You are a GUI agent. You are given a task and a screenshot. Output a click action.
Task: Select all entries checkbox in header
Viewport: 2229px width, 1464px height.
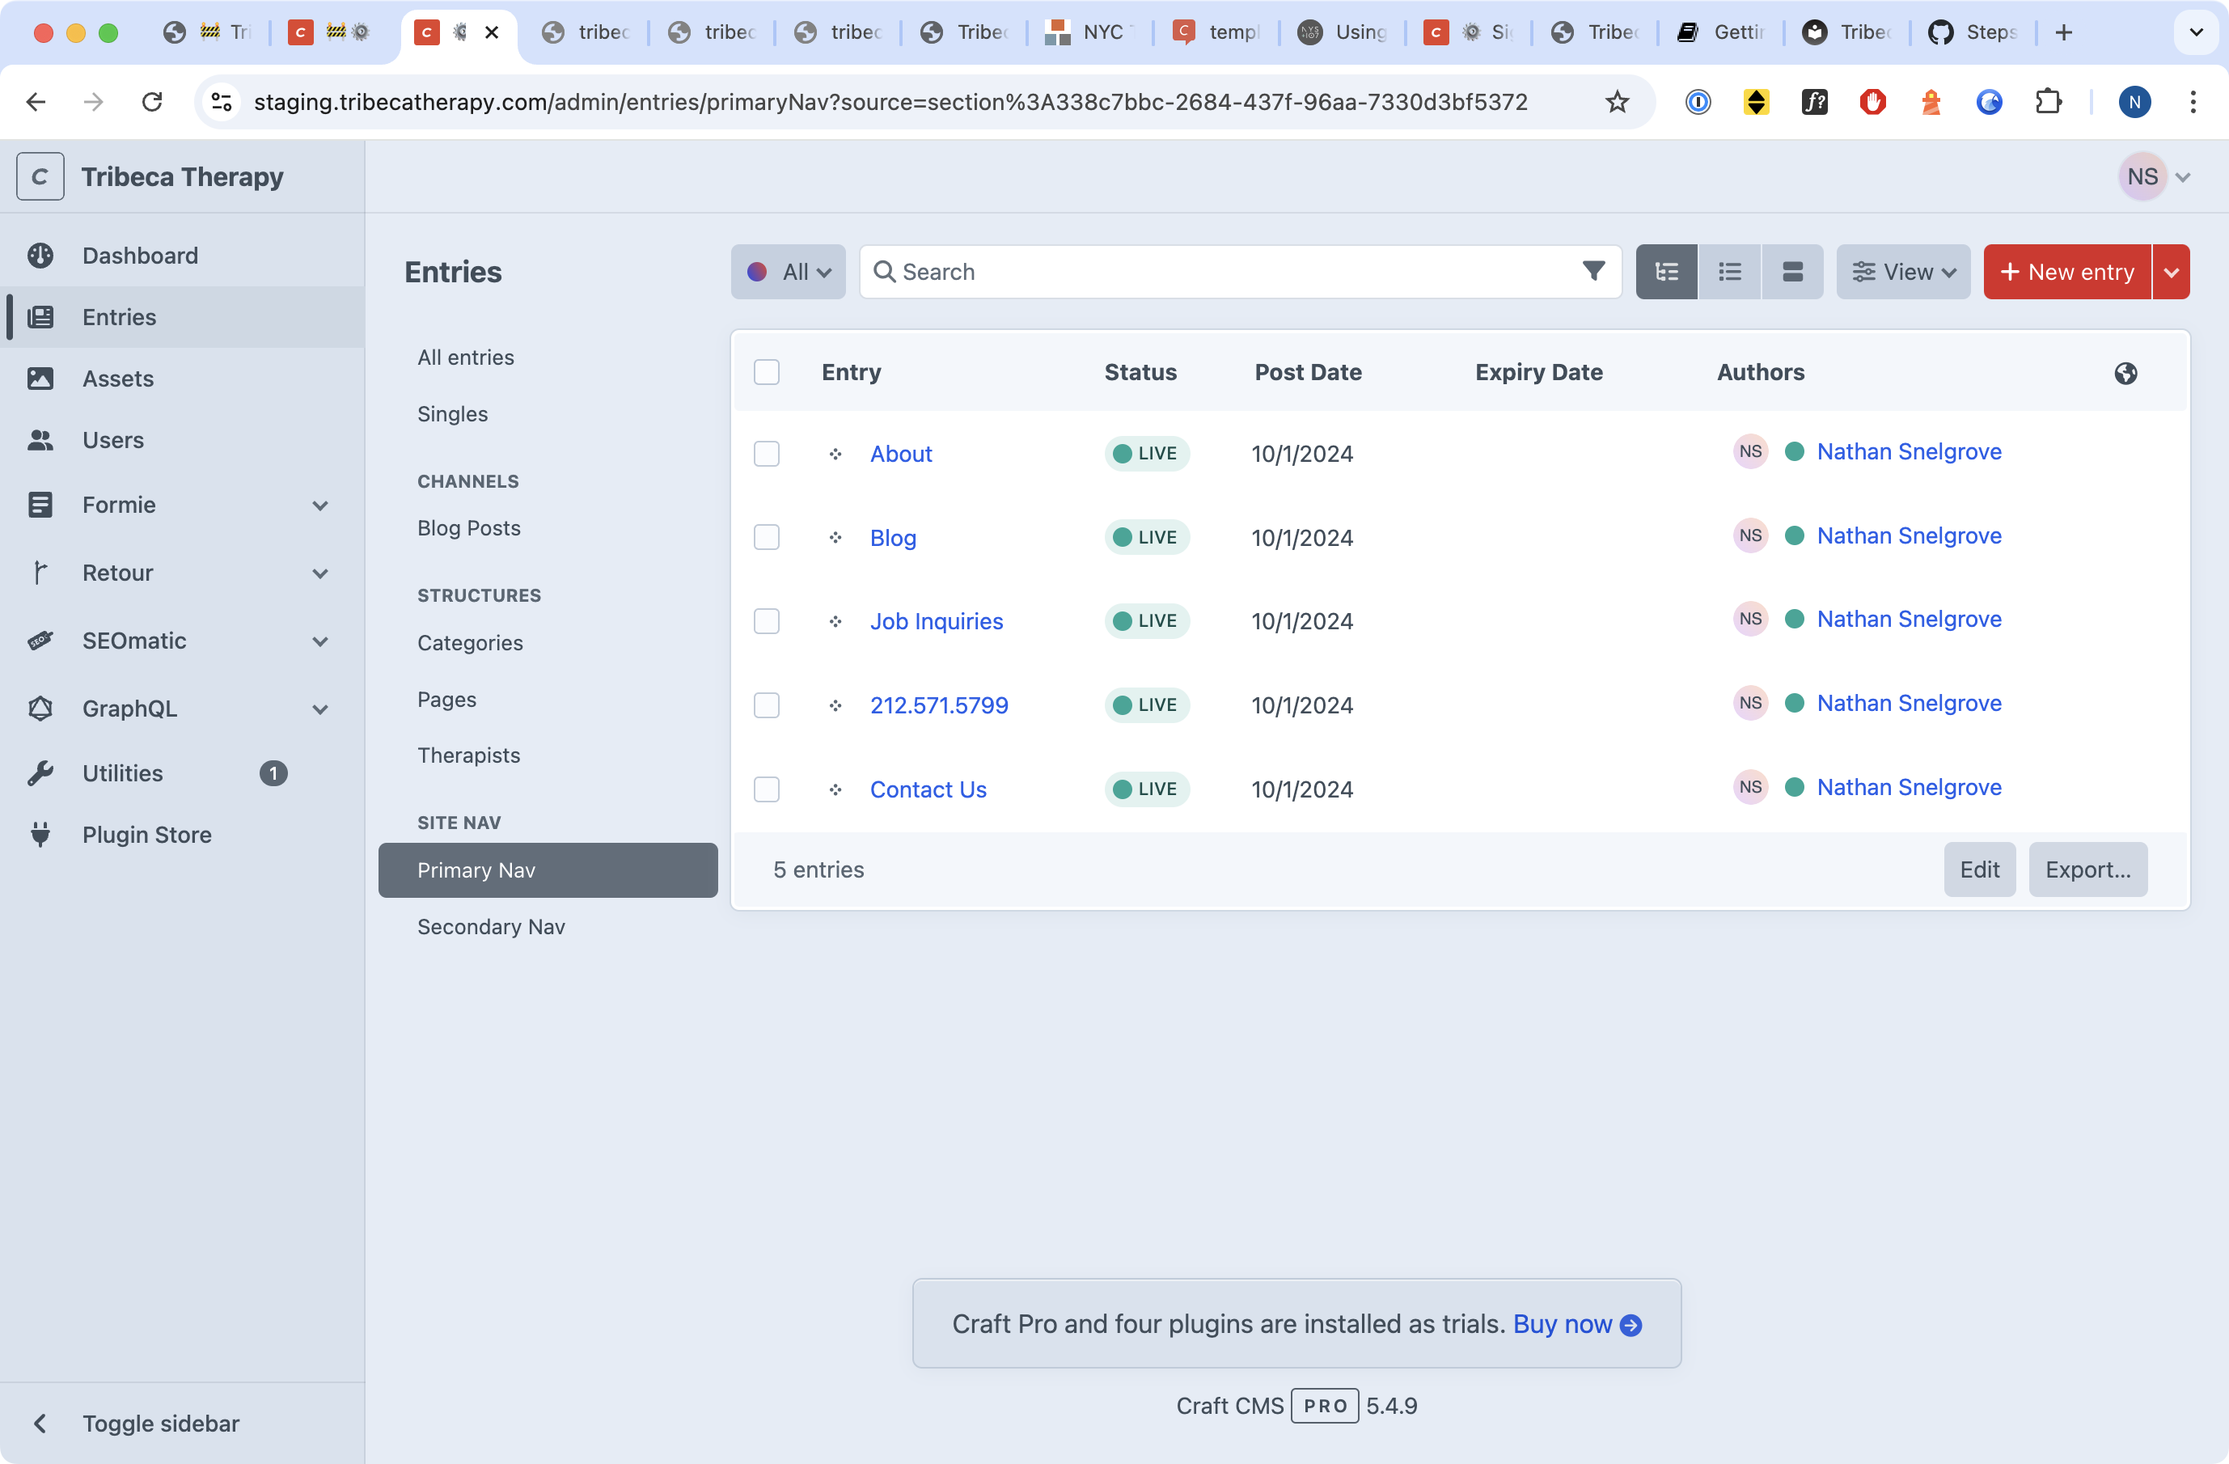tap(767, 372)
